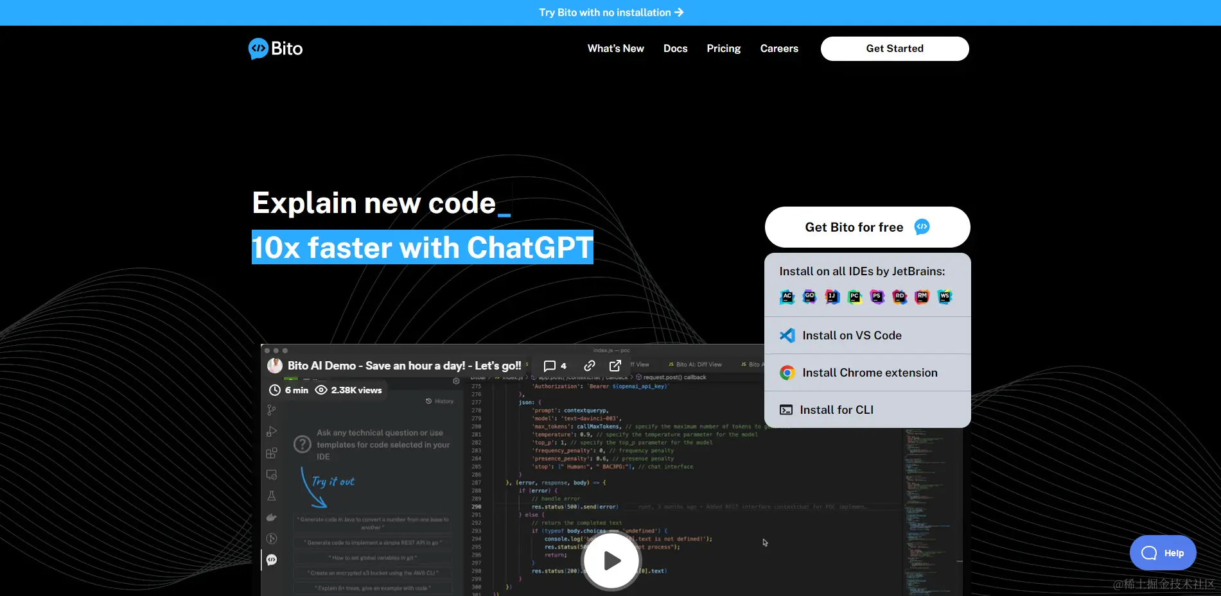This screenshot has width=1221, height=596.
Task: Click the '2.38K views' label
Action: pyautogui.click(x=349, y=390)
